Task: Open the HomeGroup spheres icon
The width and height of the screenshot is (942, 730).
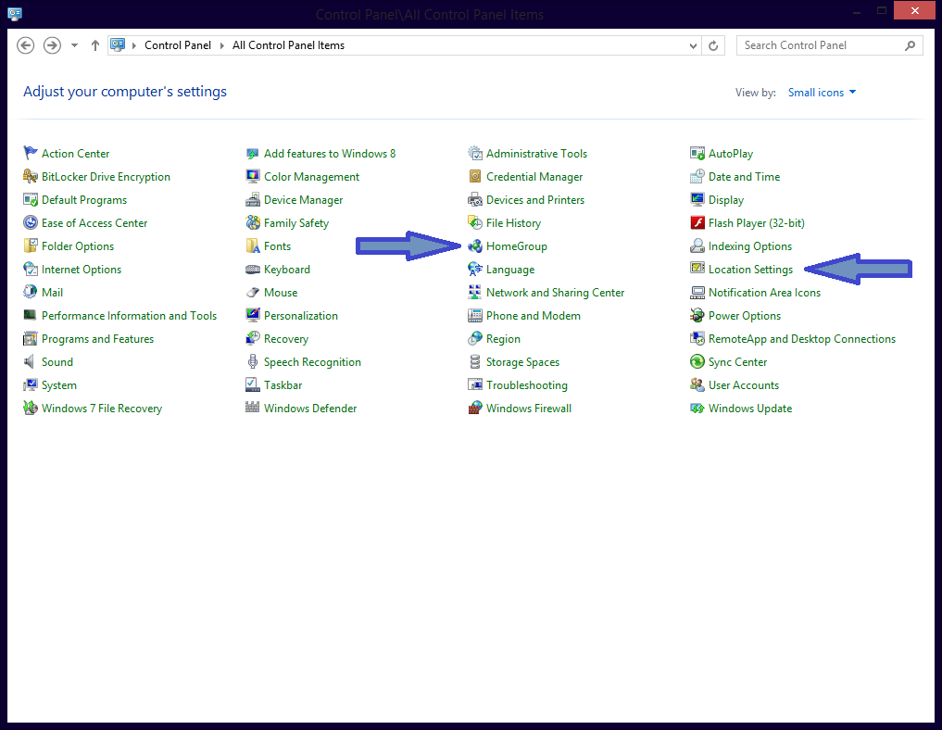Action: pos(474,245)
